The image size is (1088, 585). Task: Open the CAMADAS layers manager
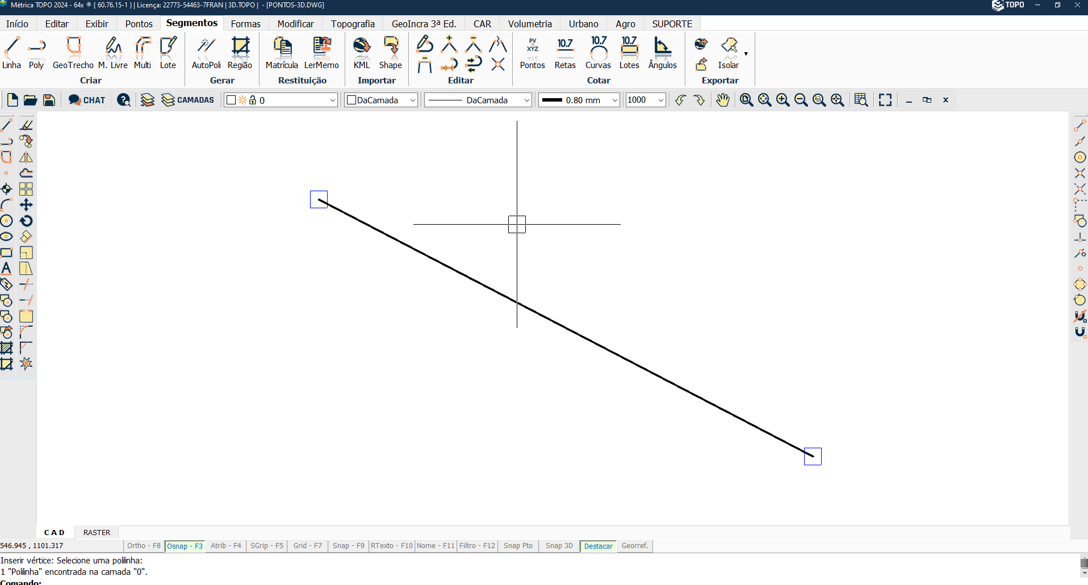tap(188, 100)
